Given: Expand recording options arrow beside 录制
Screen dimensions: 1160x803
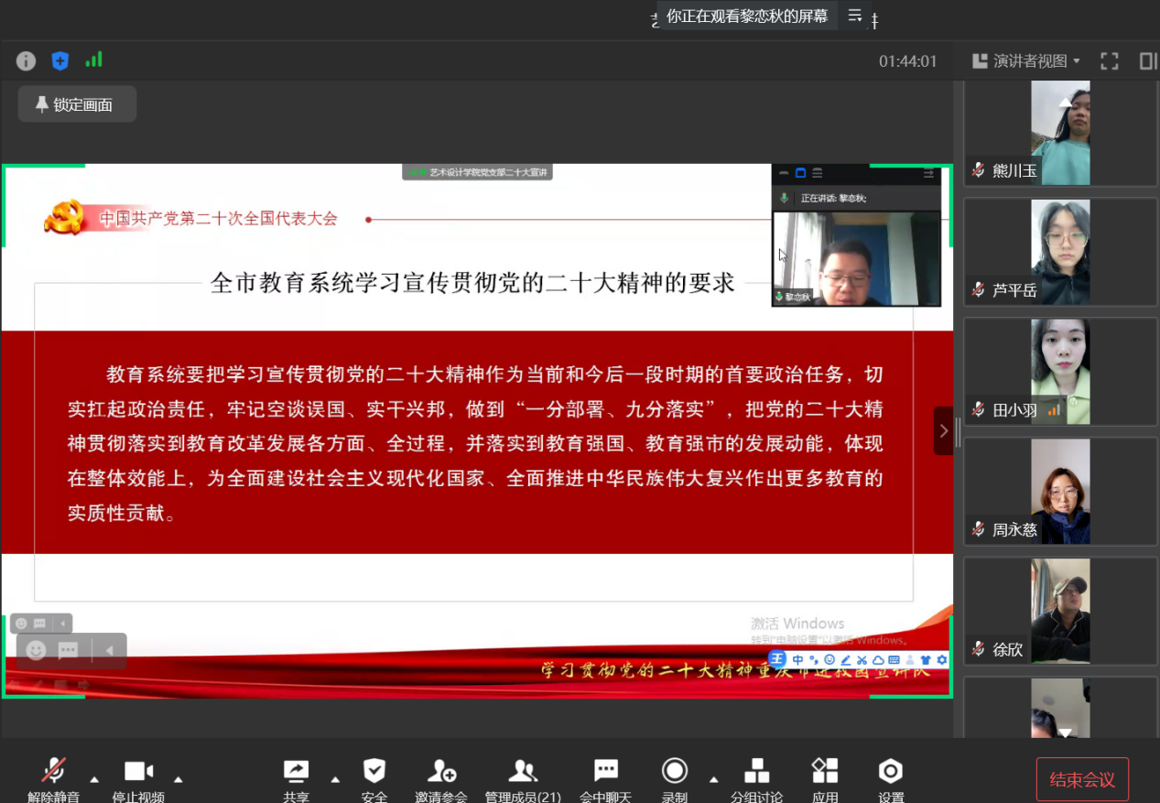Looking at the screenshot, I should pos(713,779).
